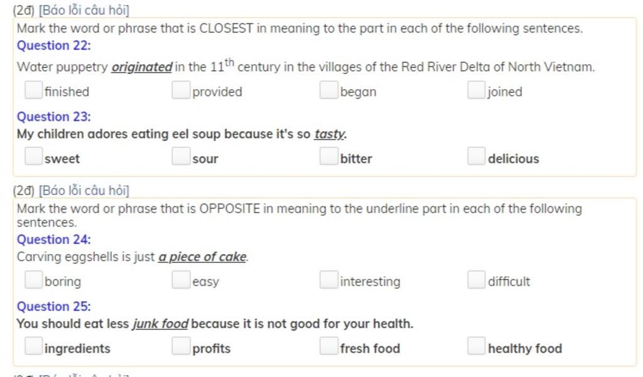This screenshot has width=643, height=377.
Task: Choose the 'healthy food' checkbox
Action: click(476, 346)
